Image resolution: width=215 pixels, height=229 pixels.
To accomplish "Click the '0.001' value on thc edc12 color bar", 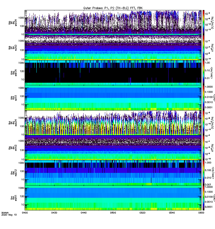I will pos(208,184).
